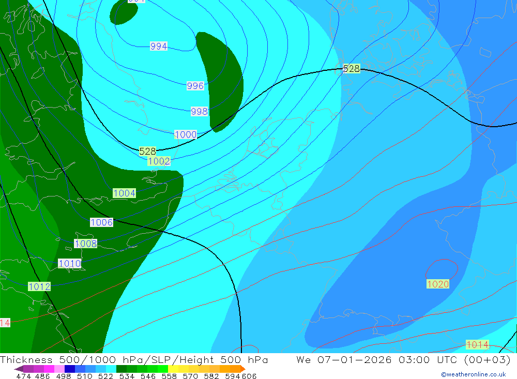
Task: Click the 1002 isobar label
Action: (159, 161)
